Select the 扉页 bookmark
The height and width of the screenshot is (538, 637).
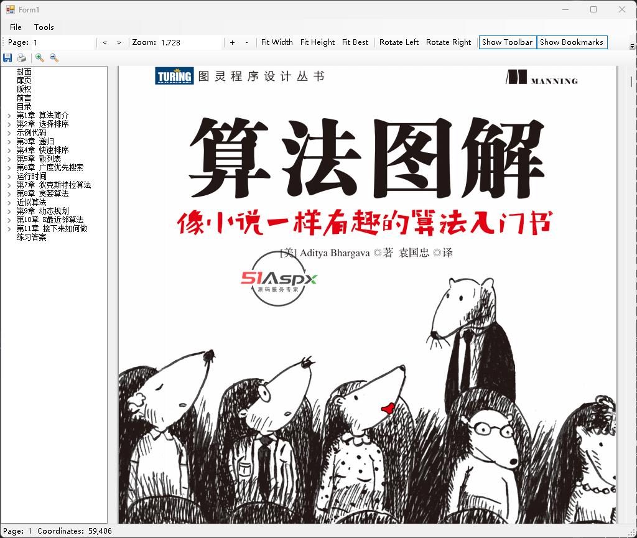point(24,80)
